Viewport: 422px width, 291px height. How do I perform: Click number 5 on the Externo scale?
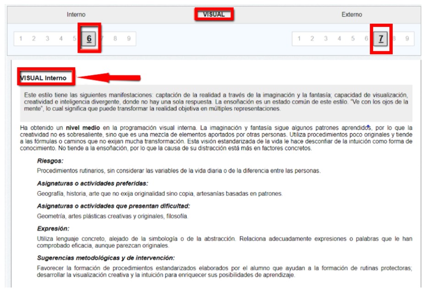pos(353,39)
